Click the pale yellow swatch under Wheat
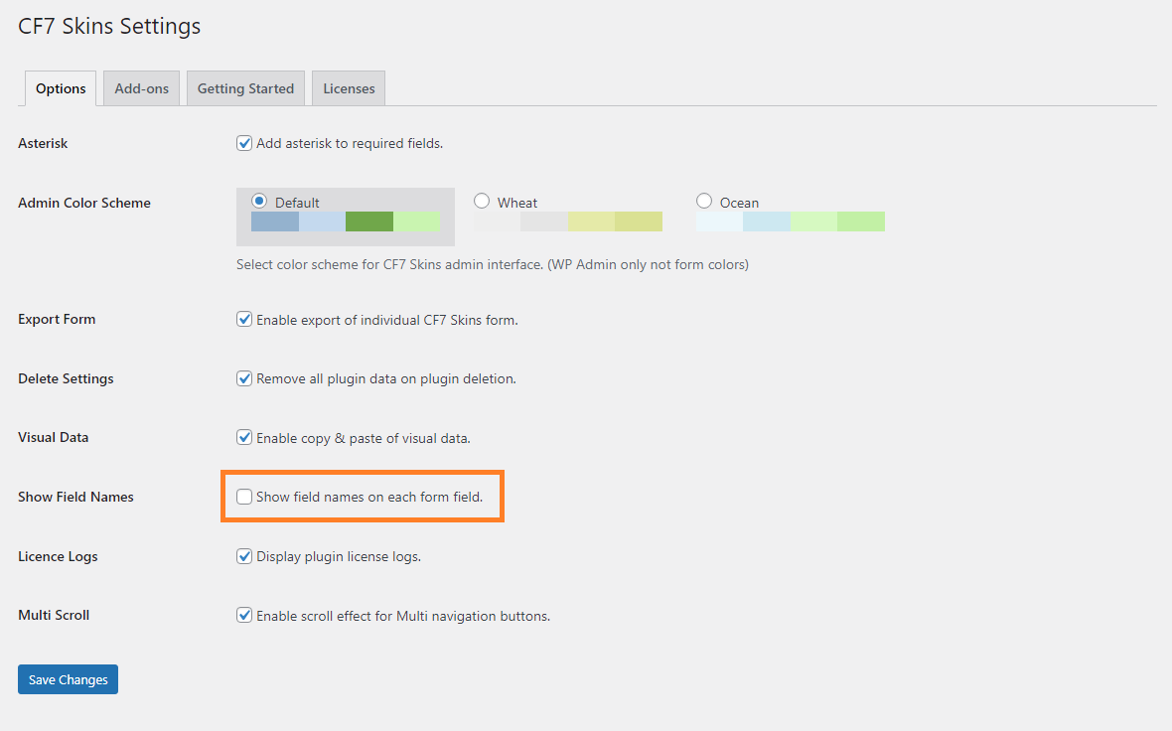Image resolution: width=1172 pixels, height=731 pixels. [x=591, y=221]
